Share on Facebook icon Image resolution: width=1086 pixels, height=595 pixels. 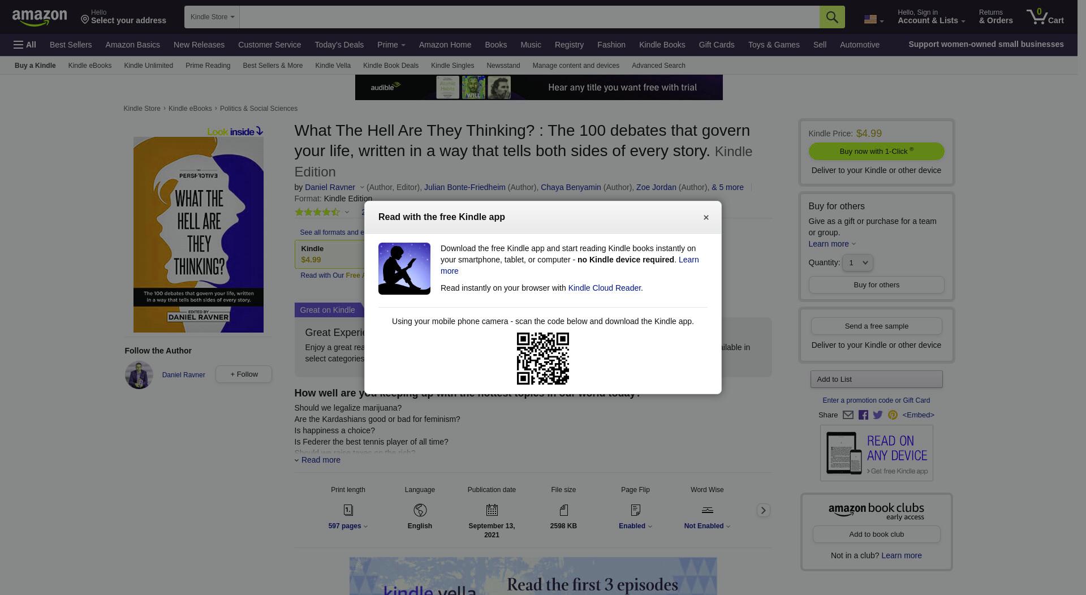(x=863, y=415)
